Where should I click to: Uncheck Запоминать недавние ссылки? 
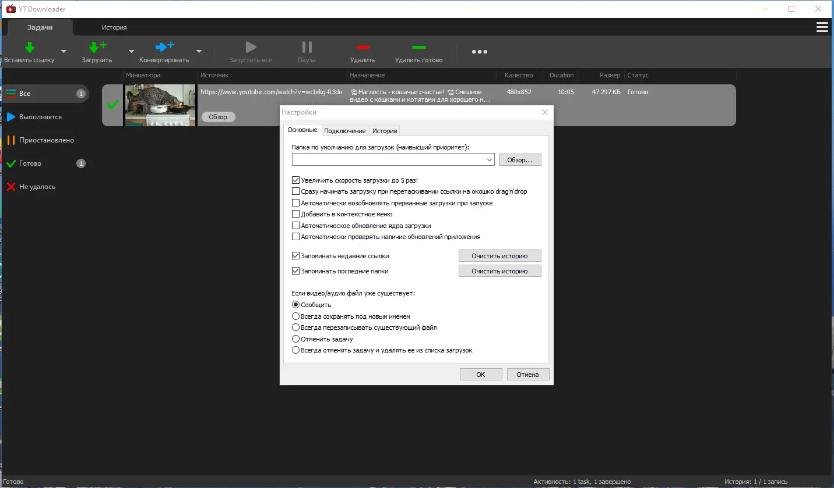pos(296,255)
